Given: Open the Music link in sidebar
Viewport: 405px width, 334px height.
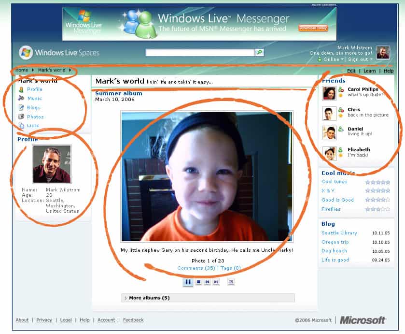Looking at the screenshot, I should 34,98.
